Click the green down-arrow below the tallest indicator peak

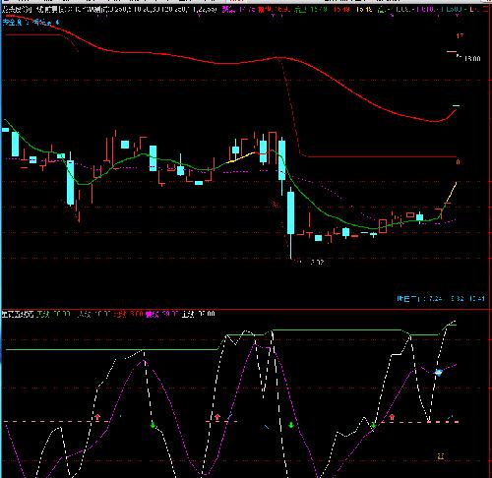(x=291, y=425)
